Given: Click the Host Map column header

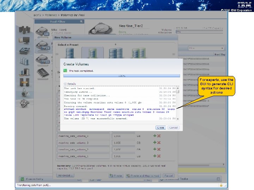Looking at the screenshot, I should pyautogui.click(x=220, y=55).
